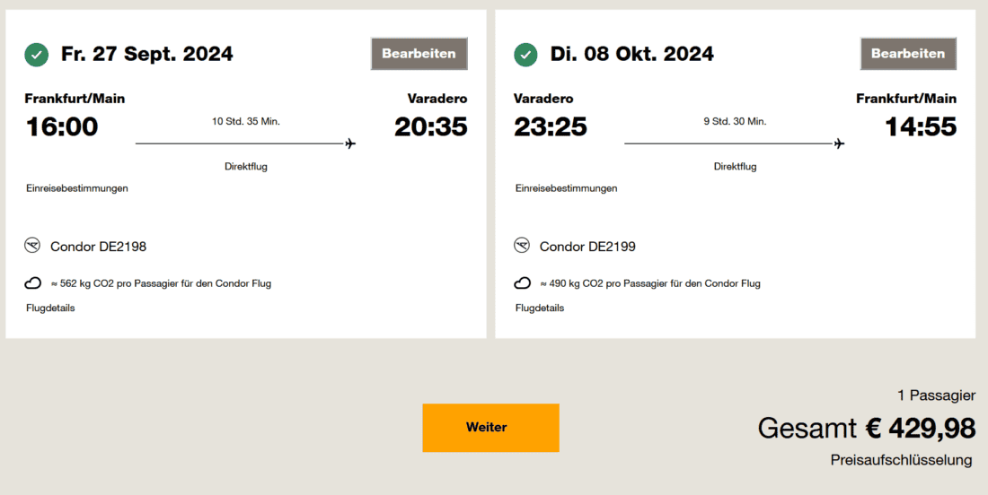Screen dimensions: 988x495
Task: Click the green checkmark beside Di. 08 Okt. 2024
Action: click(x=525, y=55)
